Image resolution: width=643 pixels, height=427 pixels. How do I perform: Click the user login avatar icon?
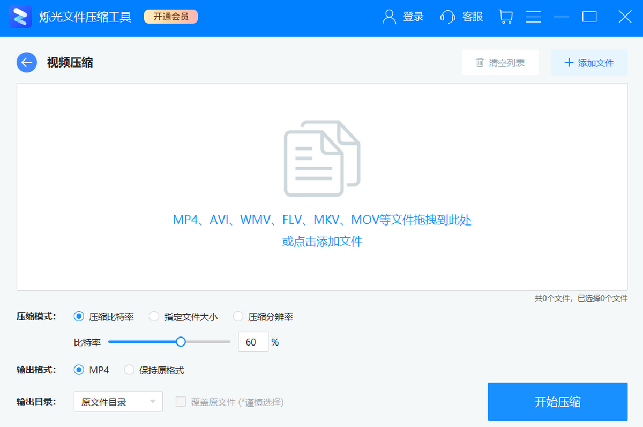(389, 17)
